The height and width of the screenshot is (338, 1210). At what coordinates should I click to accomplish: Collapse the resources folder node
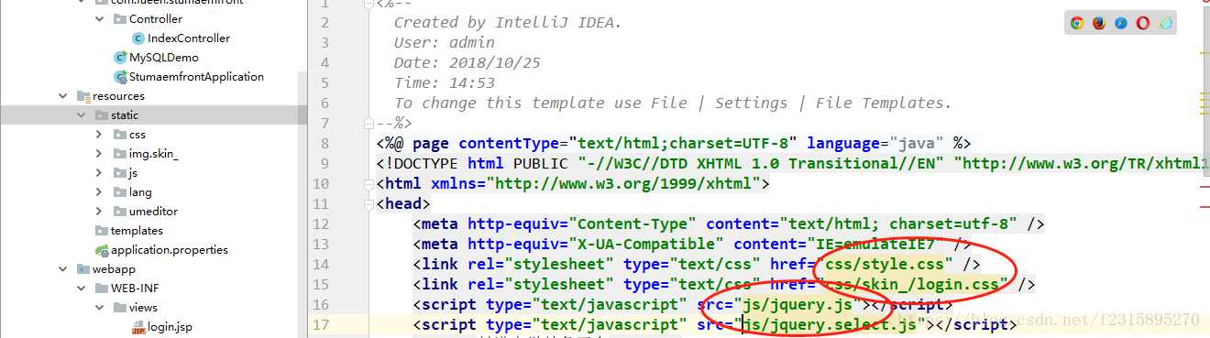62,96
